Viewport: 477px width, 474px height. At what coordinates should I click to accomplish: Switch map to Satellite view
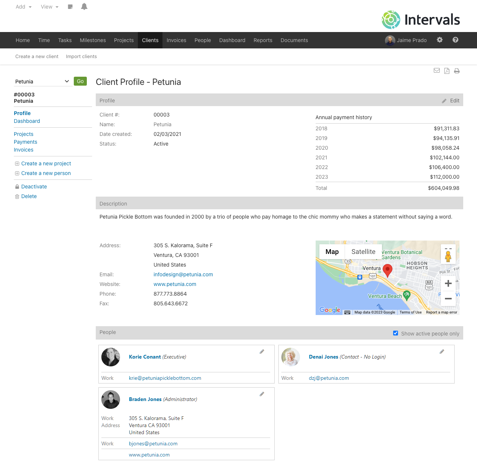pos(363,252)
